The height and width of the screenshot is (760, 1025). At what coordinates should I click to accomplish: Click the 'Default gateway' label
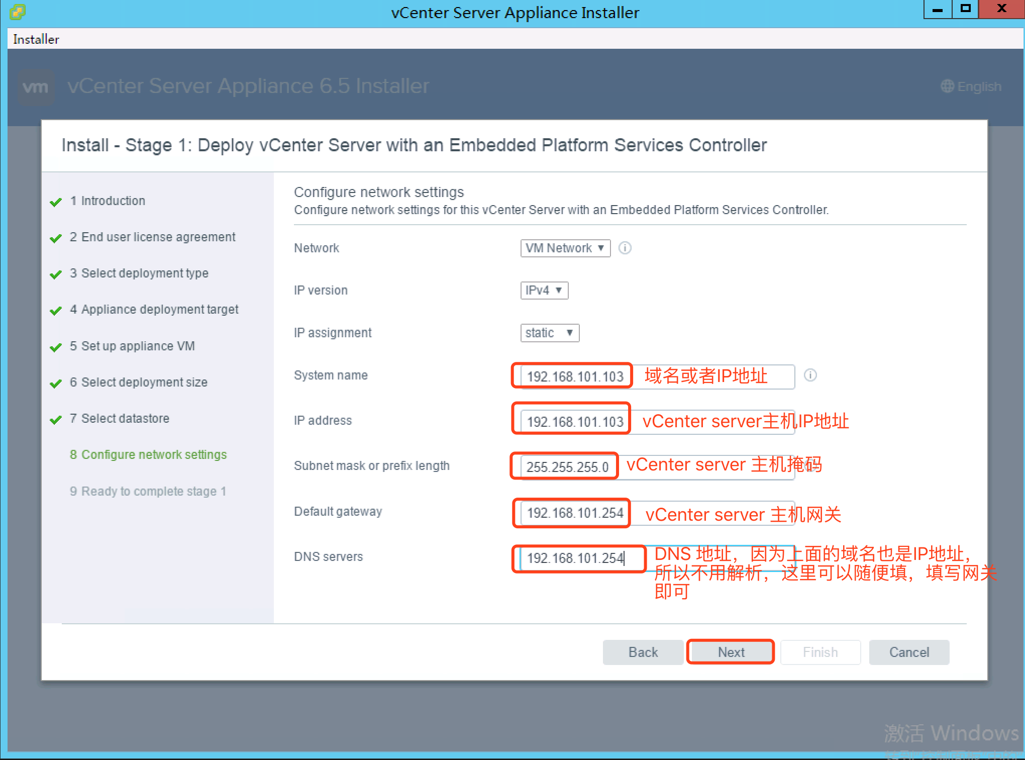pos(338,511)
